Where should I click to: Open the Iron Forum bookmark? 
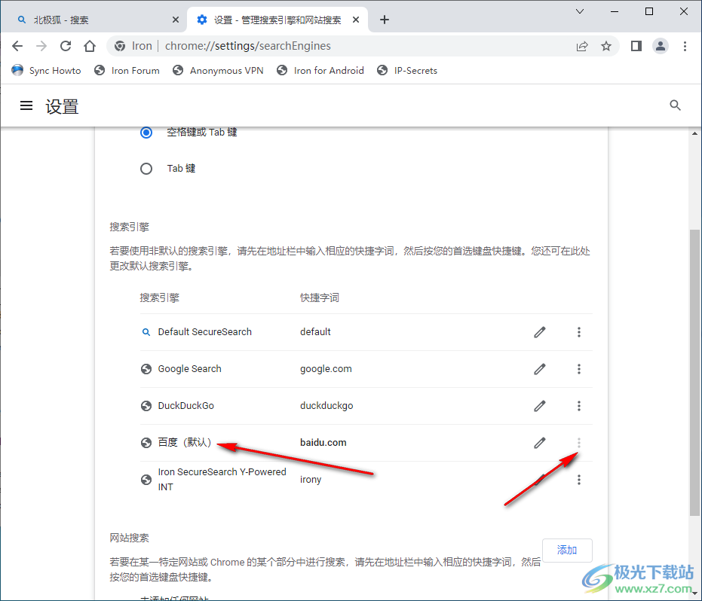(x=127, y=71)
